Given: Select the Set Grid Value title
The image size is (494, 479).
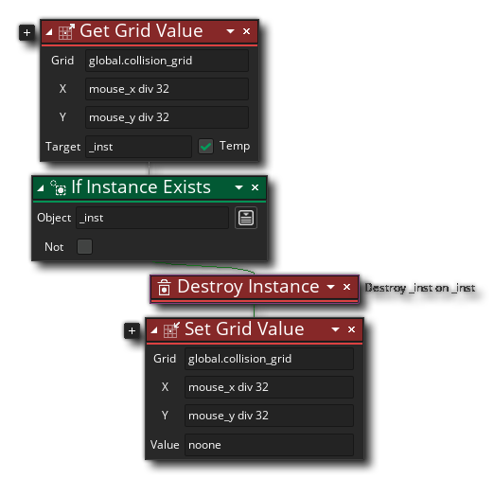Looking at the screenshot, I should tap(244, 329).
